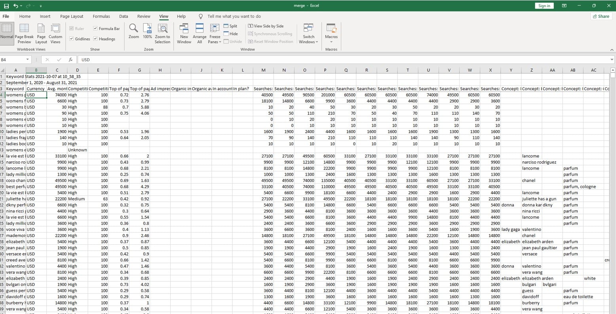This screenshot has width=616, height=314.
Task: Collapse the ribbon
Action: tap(612, 49)
